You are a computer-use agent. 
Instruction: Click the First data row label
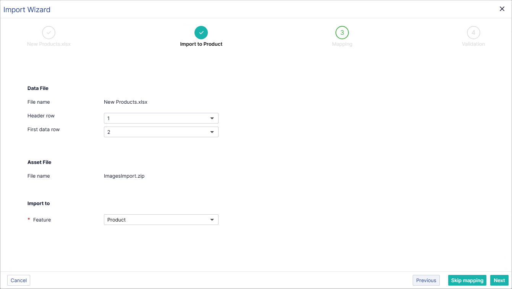[44, 130]
